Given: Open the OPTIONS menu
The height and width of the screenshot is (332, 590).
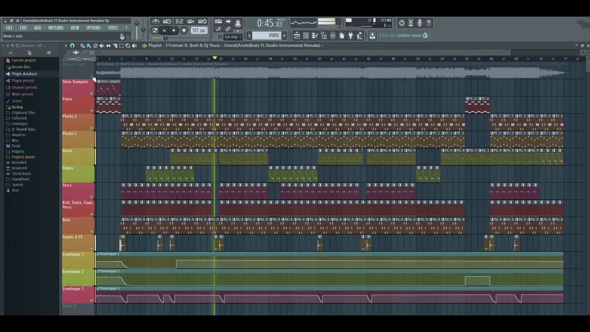Looking at the screenshot, I should click(93, 28).
